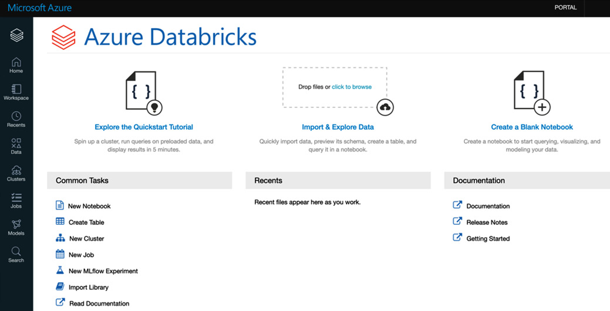Click the 'click to browse' link

pos(352,87)
